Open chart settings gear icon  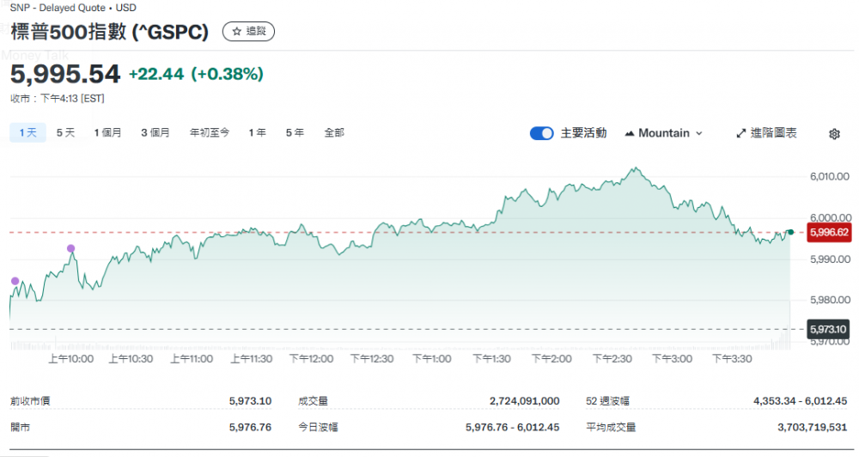click(834, 134)
